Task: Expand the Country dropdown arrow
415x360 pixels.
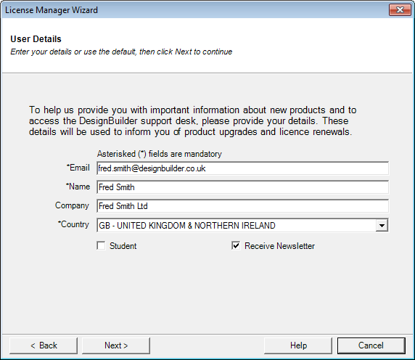Action: [382, 225]
